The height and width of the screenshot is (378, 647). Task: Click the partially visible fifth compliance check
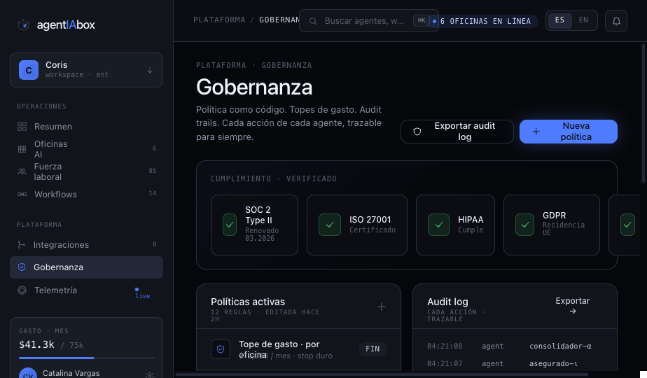point(627,225)
